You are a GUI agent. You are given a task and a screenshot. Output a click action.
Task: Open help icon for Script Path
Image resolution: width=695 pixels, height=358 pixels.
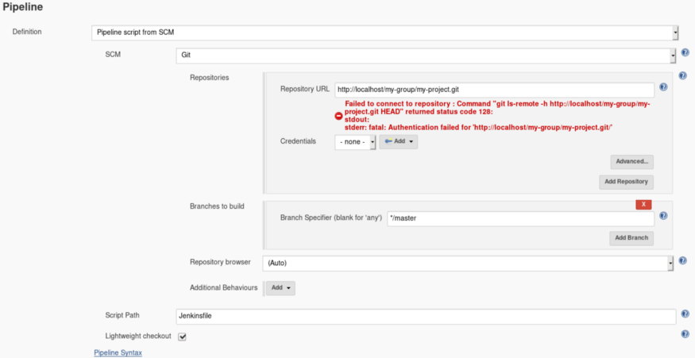click(685, 314)
